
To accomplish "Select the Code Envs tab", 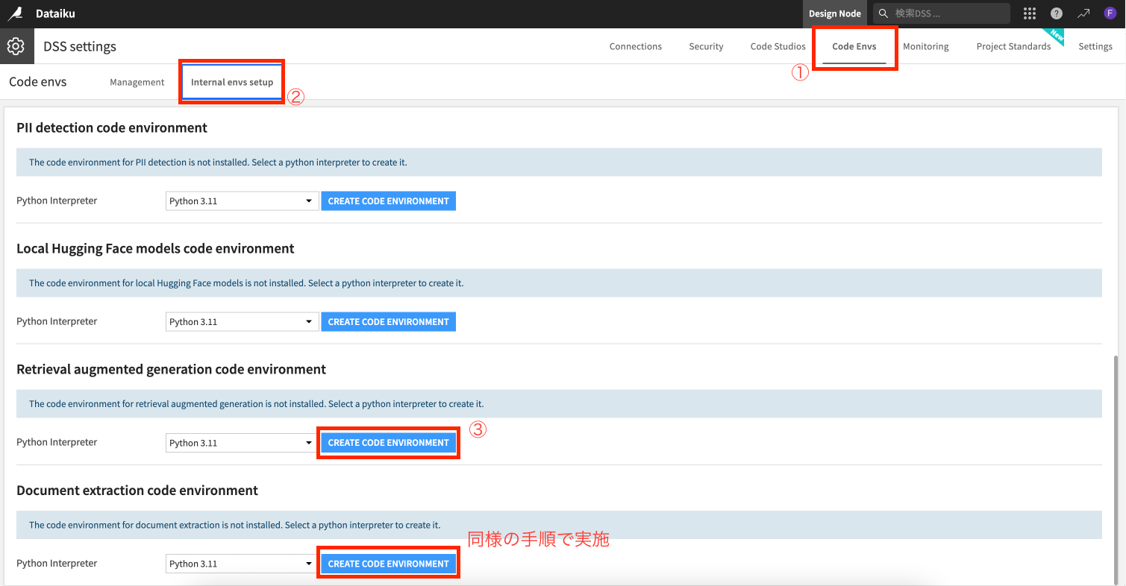I will pos(854,46).
